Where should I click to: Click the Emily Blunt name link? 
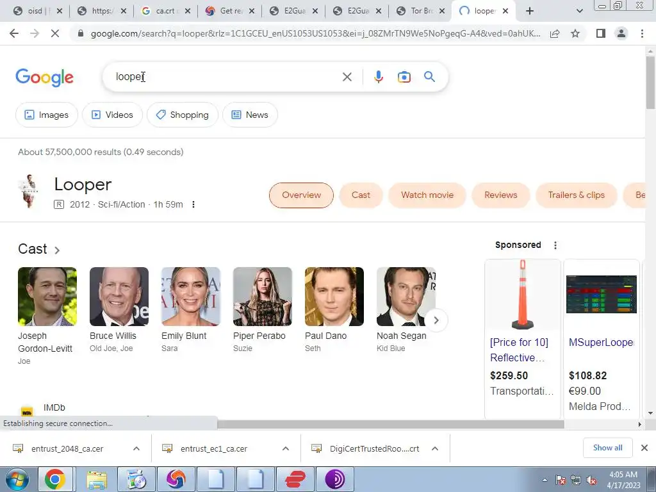pyautogui.click(x=184, y=336)
